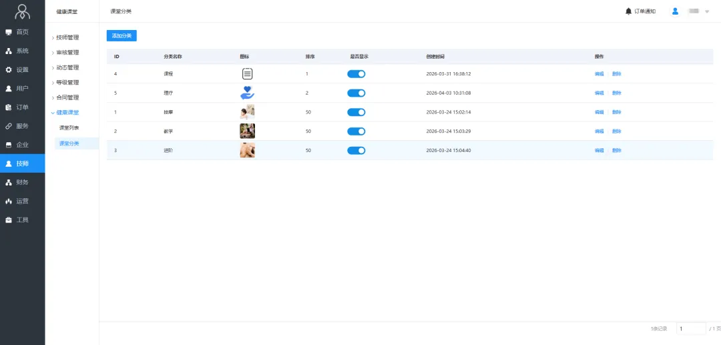Select 课堂列表 menu item
This screenshot has width=721, height=345.
69,127
